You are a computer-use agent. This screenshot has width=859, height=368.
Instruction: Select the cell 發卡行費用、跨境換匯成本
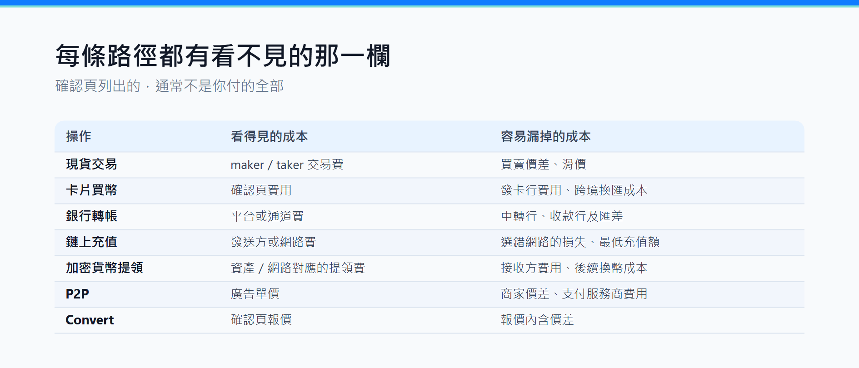click(x=574, y=190)
